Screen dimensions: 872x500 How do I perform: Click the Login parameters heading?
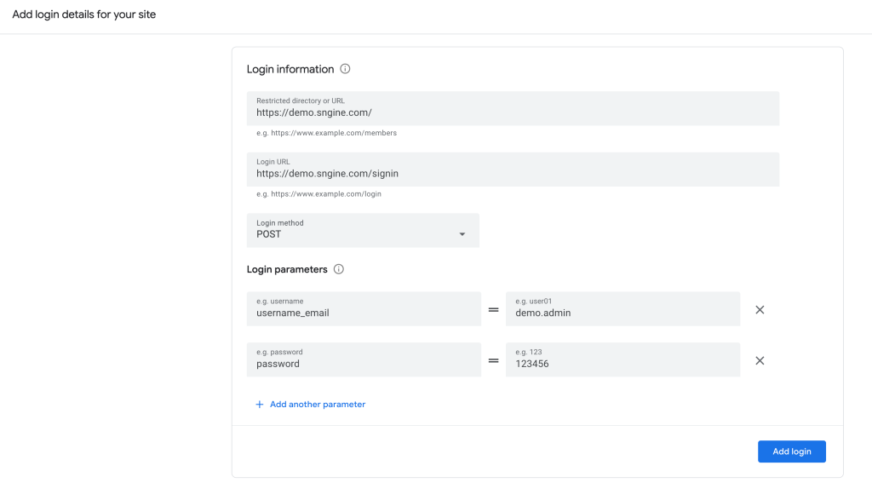coord(287,269)
